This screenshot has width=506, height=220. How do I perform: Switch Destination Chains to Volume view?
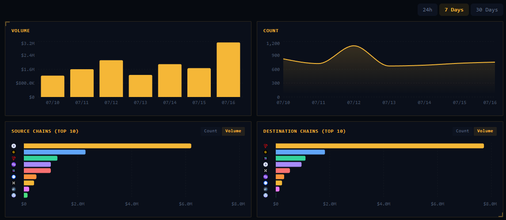coord(485,131)
